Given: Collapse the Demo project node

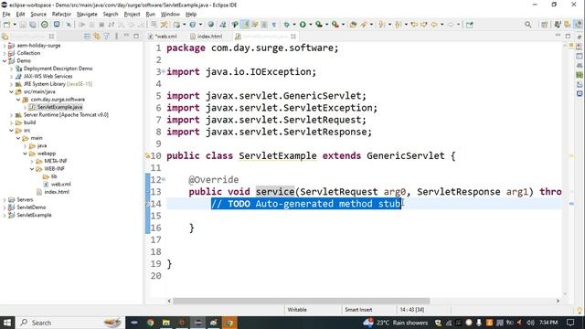Looking at the screenshot, I should point(5,61).
